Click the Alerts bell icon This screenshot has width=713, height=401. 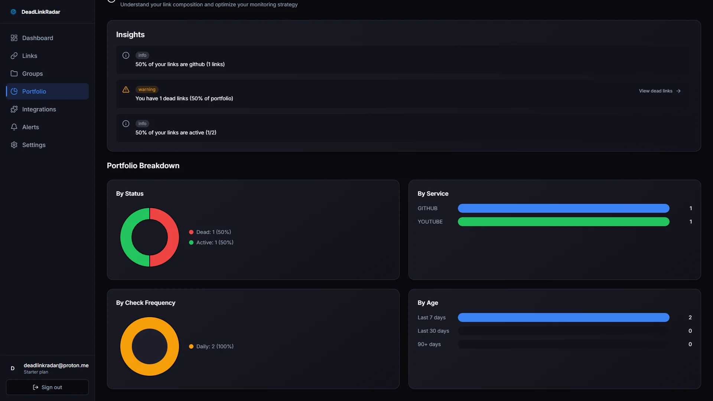click(x=14, y=127)
